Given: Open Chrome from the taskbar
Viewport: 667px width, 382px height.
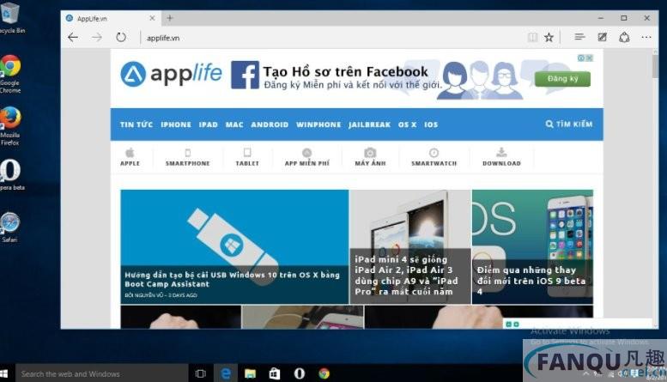Looking at the screenshot, I should tap(324, 373).
